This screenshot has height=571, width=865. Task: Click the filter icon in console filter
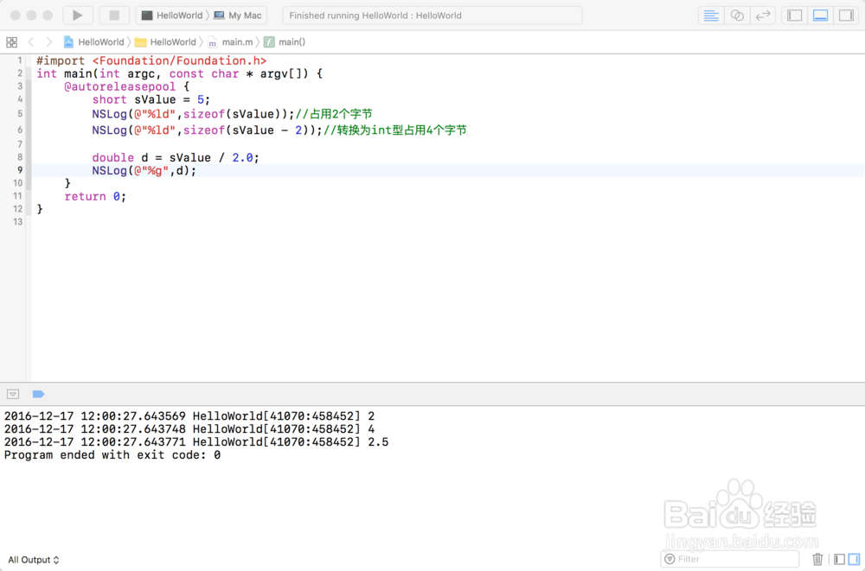[x=670, y=559]
